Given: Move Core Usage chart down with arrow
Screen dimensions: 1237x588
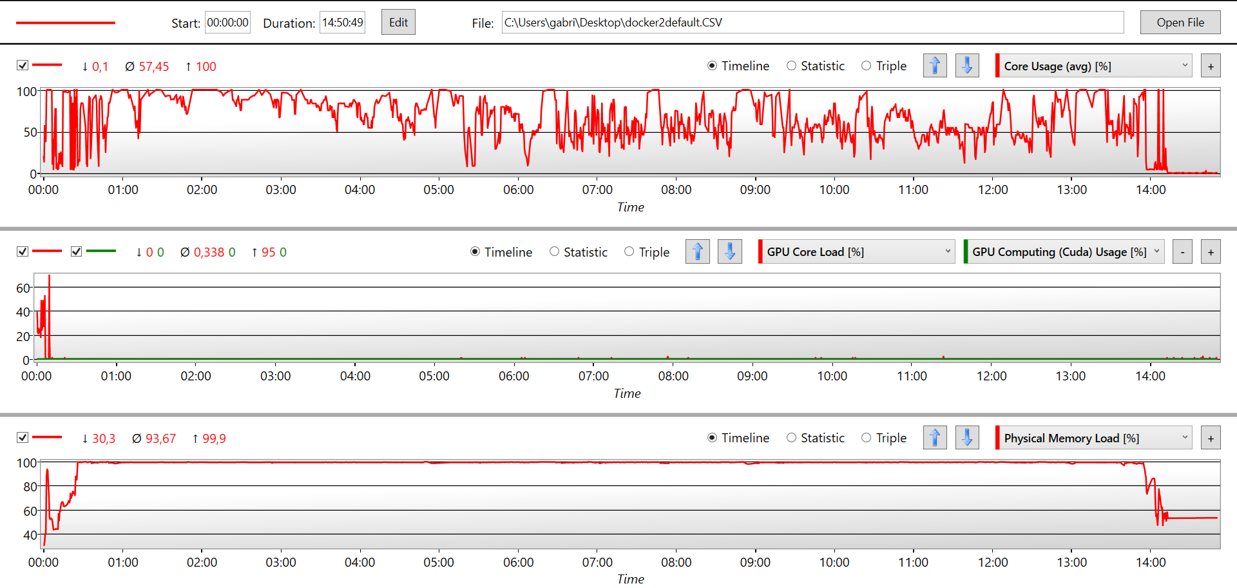Looking at the screenshot, I should pyautogui.click(x=967, y=66).
